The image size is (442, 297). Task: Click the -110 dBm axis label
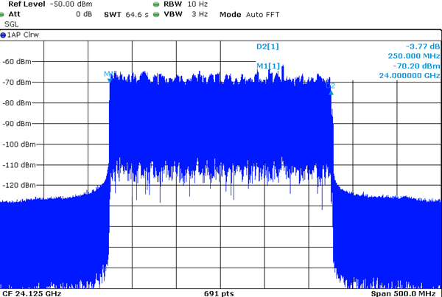[x=19, y=165]
